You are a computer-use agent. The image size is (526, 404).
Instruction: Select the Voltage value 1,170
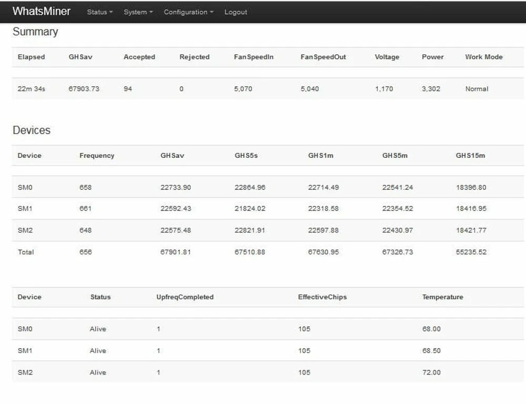[384, 89]
